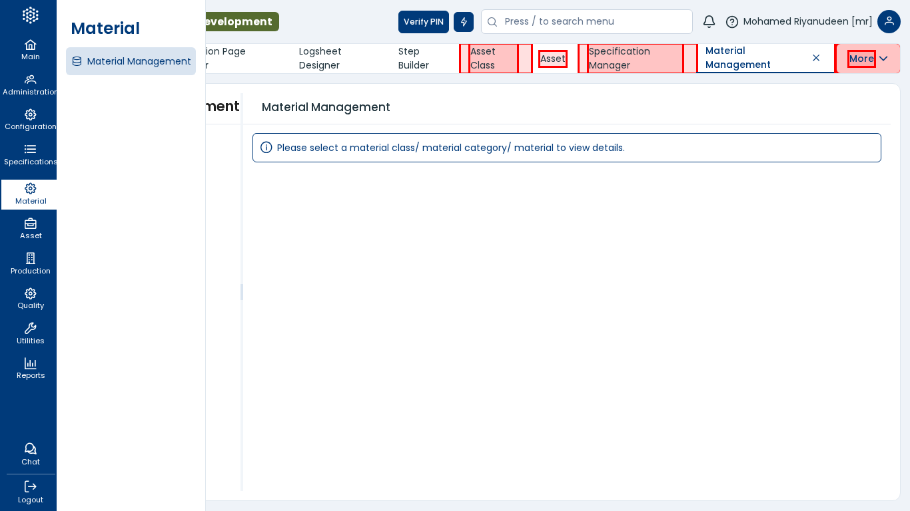
Task: Open the Main section in sidebar
Action: [x=30, y=50]
